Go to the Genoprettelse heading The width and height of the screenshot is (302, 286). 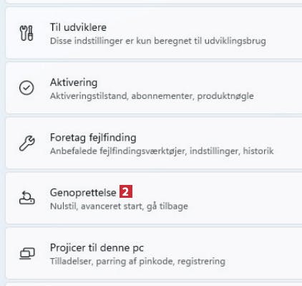tap(83, 193)
